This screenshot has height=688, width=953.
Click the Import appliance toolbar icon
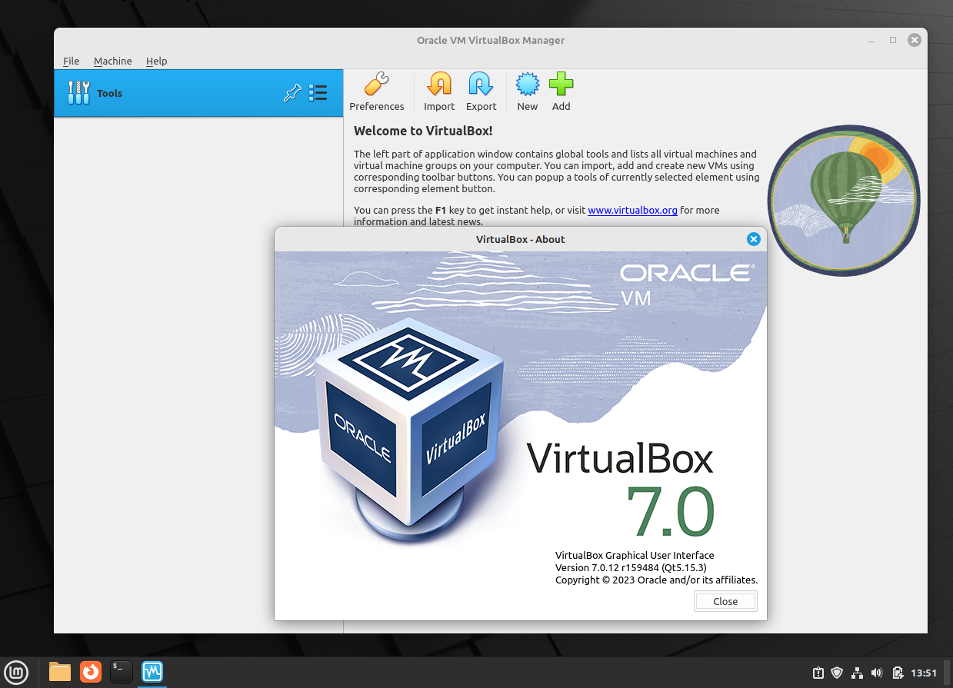pyautogui.click(x=439, y=92)
